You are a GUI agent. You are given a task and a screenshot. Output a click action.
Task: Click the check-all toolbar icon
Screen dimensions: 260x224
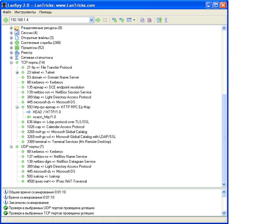tap(142, 20)
